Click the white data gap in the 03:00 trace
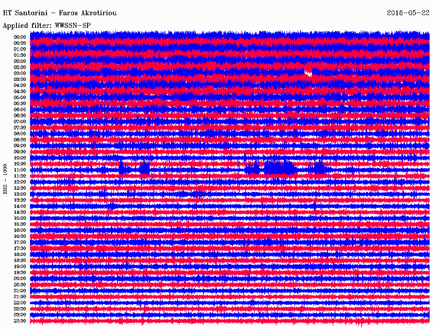Screen dimensions: 433x329 click(308, 73)
